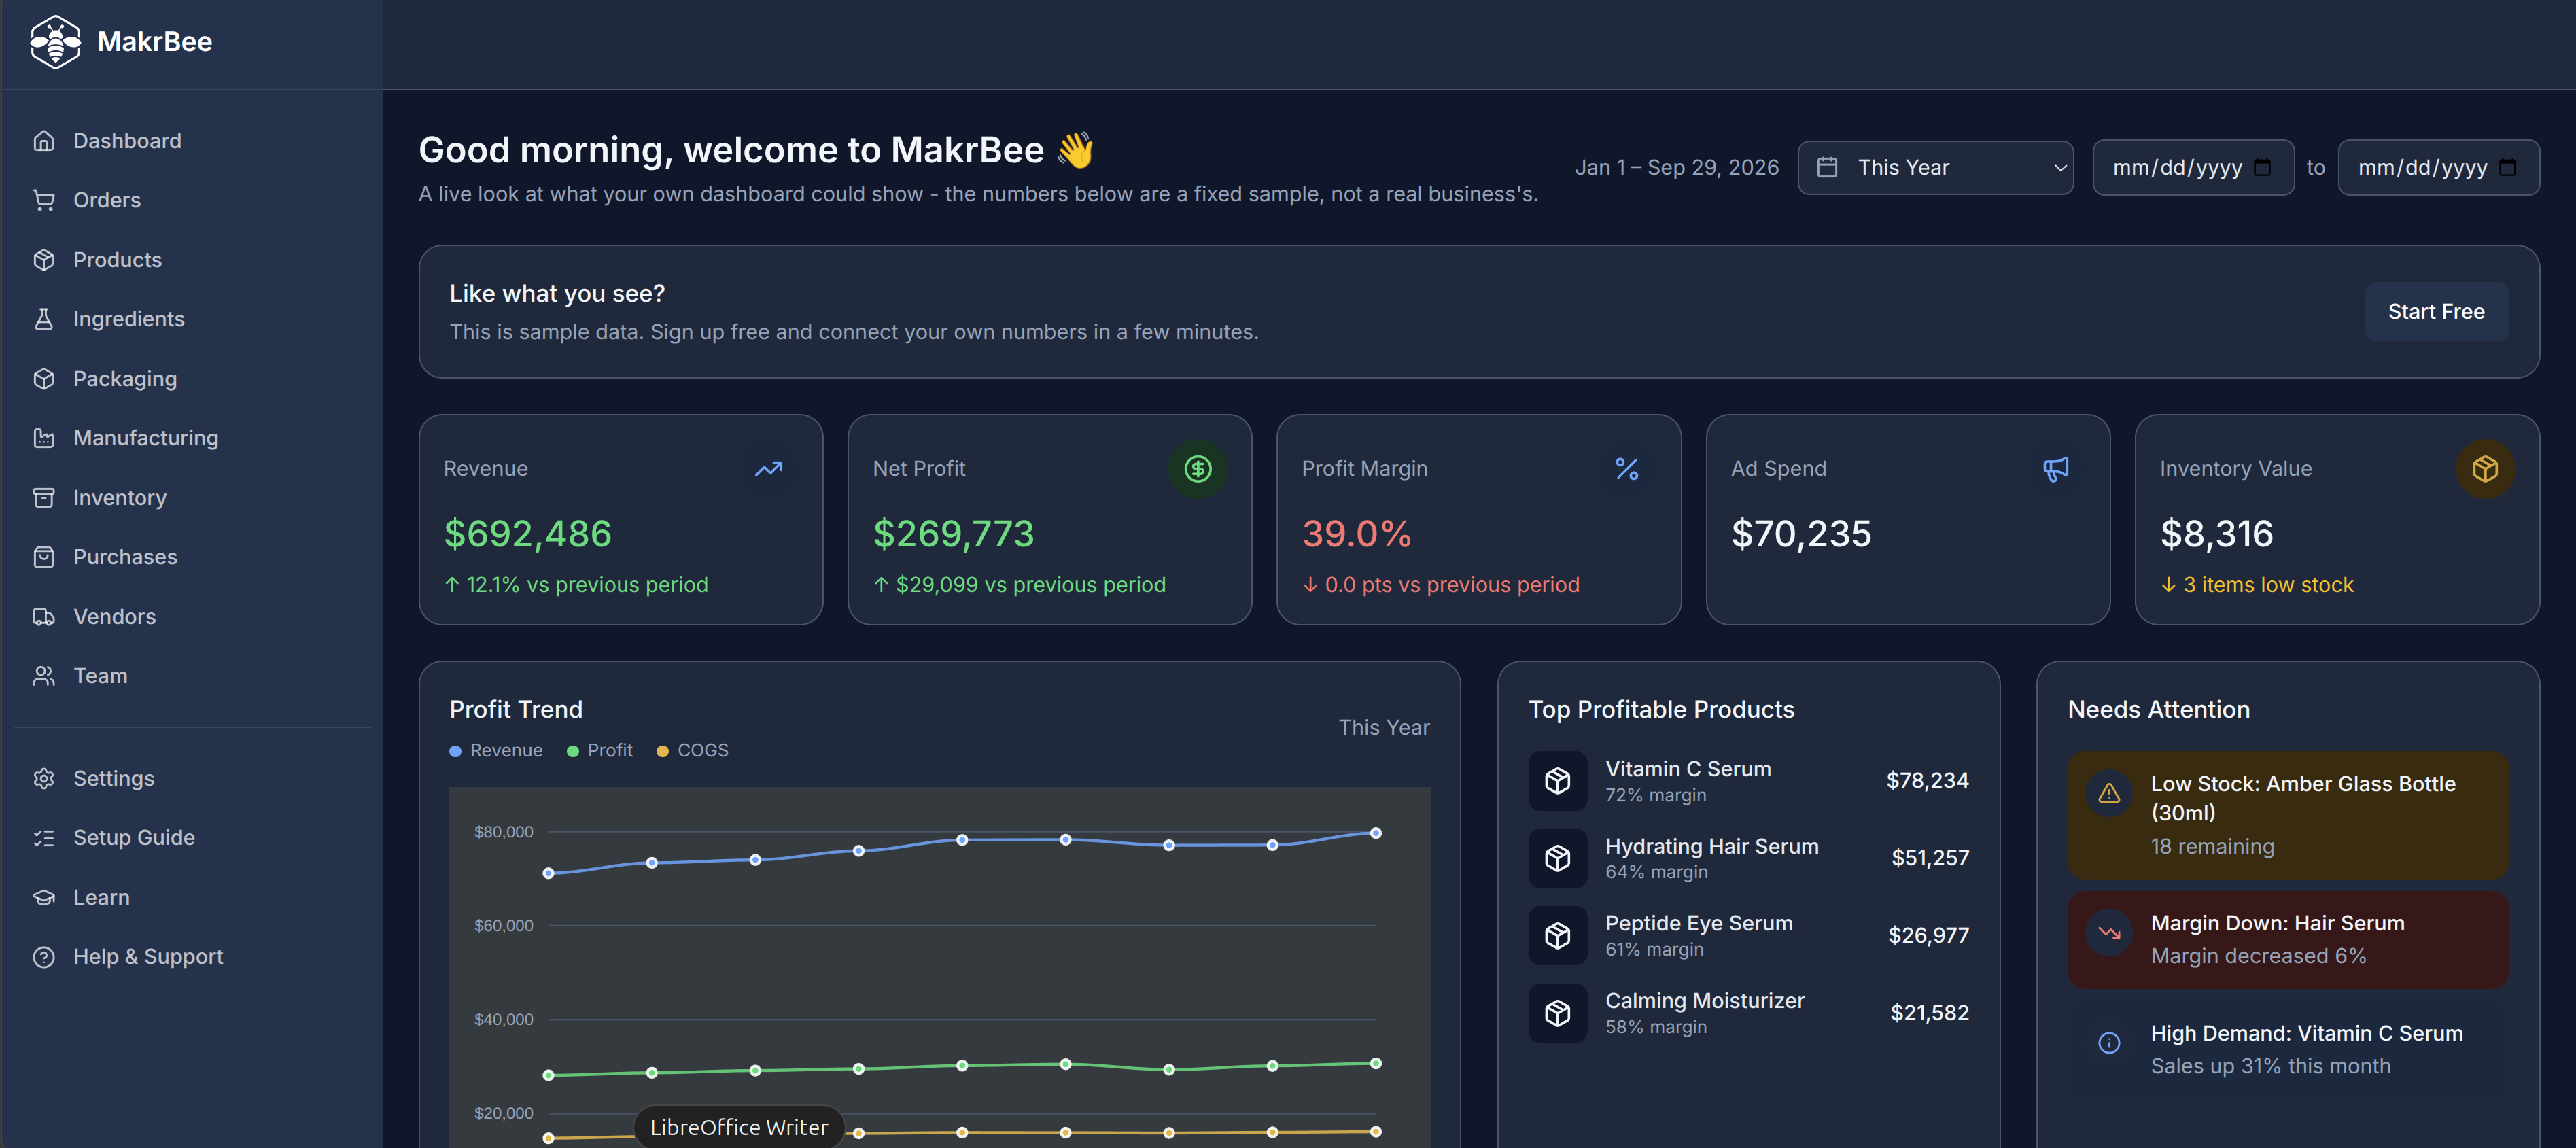The height and width of the screenshot is (1148, 2576).
Task: Toggle the COGS legend series
Action: (x=692, y=751)
